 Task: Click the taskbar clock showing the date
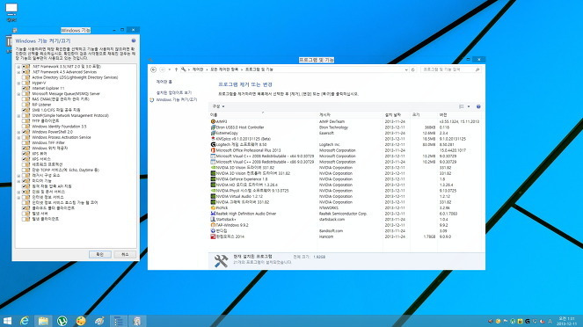pyautogui.click(x=566, y=321)
